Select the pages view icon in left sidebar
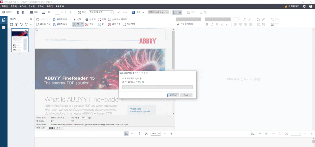The image size is (315, 147). point(4,20)
